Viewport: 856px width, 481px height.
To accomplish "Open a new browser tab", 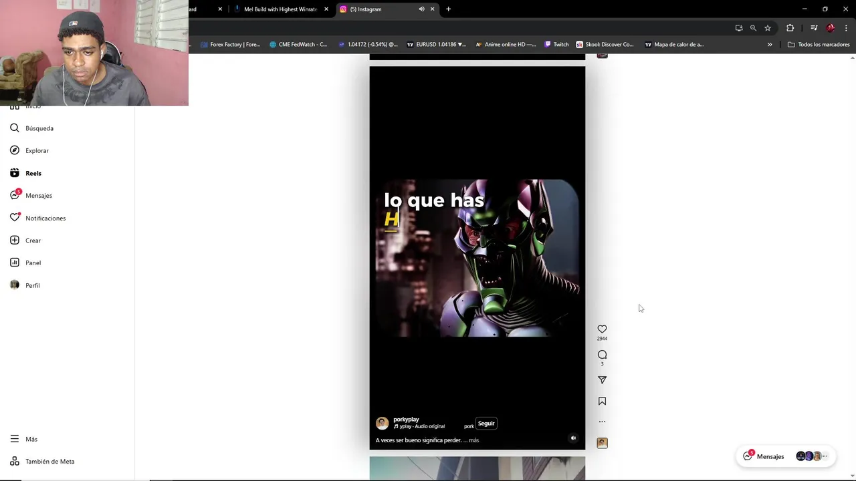I will pos(448,9).
